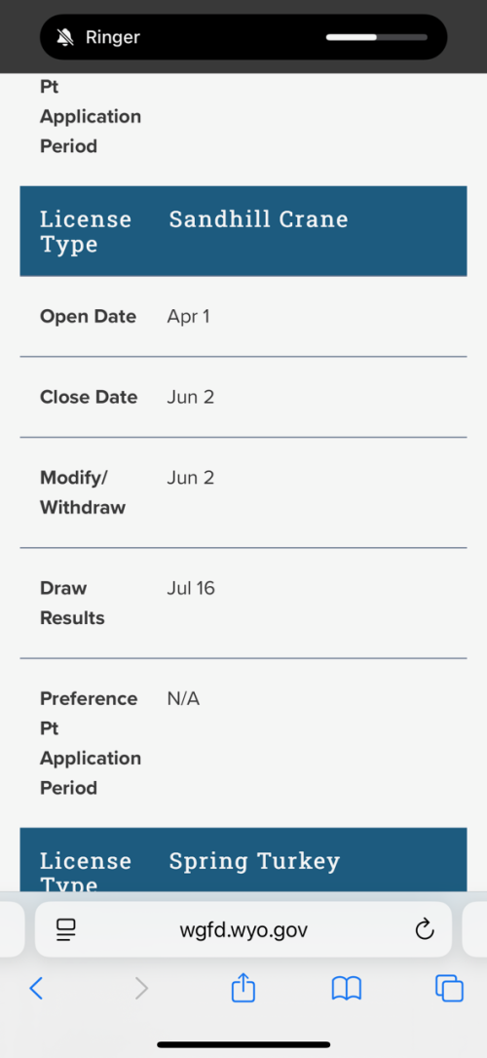Tap the Modify/Withdraw row label
Image resolution: width=487 pixels, height=1058 pixels.
click(83, 492)
